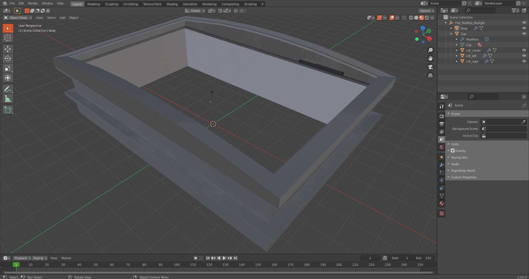Select rendered viewport shading mode

click(x=427, y=18)
